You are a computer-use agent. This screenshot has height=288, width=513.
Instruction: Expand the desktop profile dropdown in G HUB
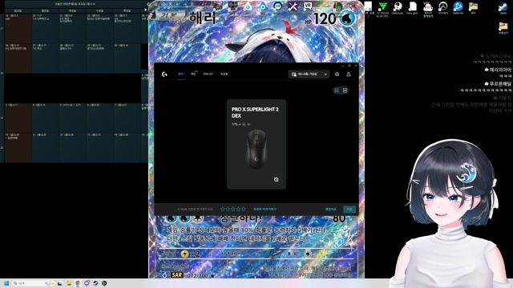point(309,74)
